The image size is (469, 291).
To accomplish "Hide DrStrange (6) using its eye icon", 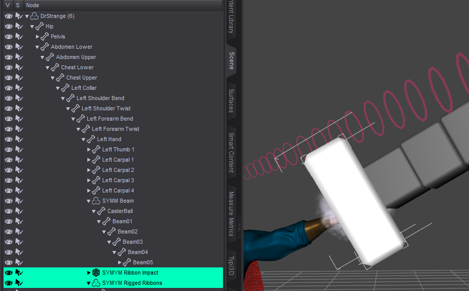I will (9, 16).
